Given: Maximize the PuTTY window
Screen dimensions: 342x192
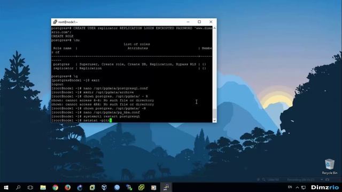Looking at the screenshot, I should tap(199, 22).
